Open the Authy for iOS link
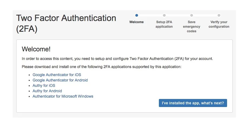 44,86
